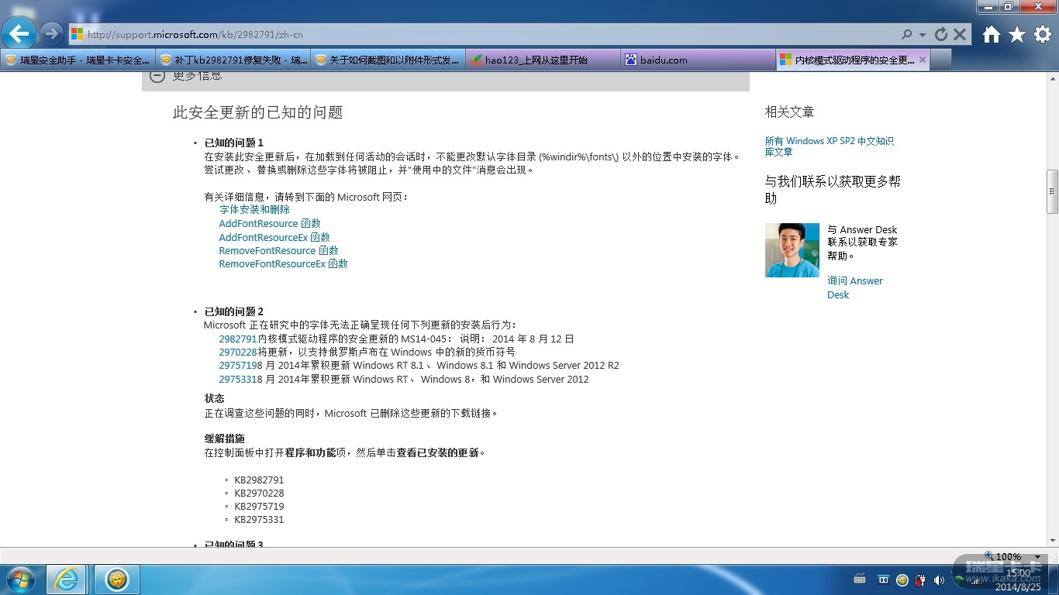
Task: Switch to the baidu.com tab
Action: [x=663, y=60]
